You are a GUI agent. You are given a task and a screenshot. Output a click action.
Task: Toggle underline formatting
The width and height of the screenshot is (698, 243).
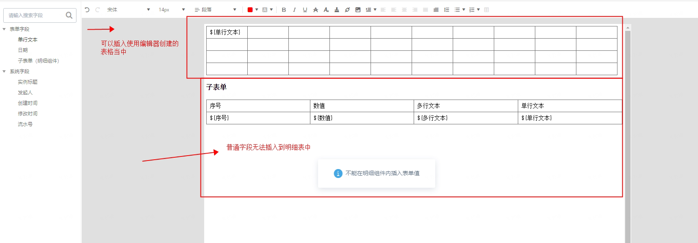(x=305, y=10)
